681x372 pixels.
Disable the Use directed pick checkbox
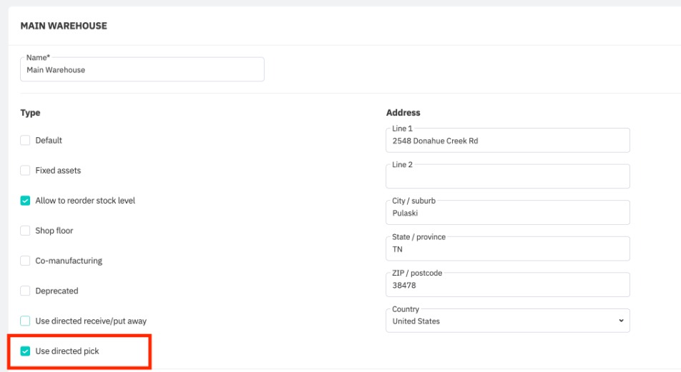[26, 351]
